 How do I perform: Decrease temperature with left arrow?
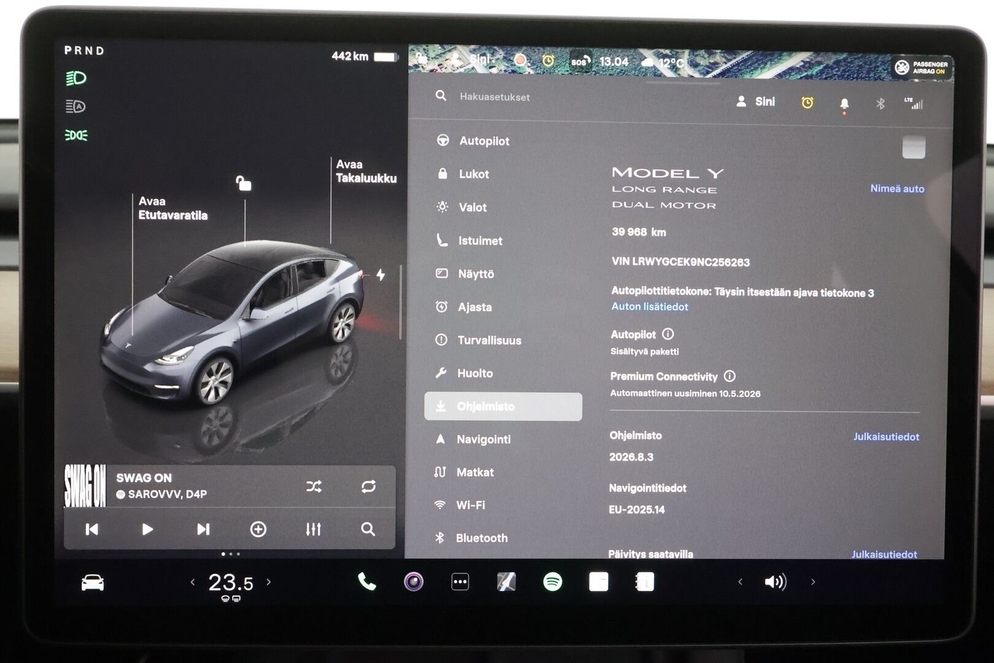193,582
